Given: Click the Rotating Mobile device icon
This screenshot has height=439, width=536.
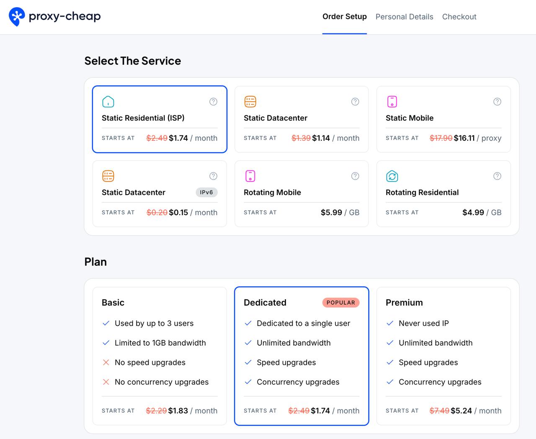Looking at the screenshot, I should click(x=250, y=176).
